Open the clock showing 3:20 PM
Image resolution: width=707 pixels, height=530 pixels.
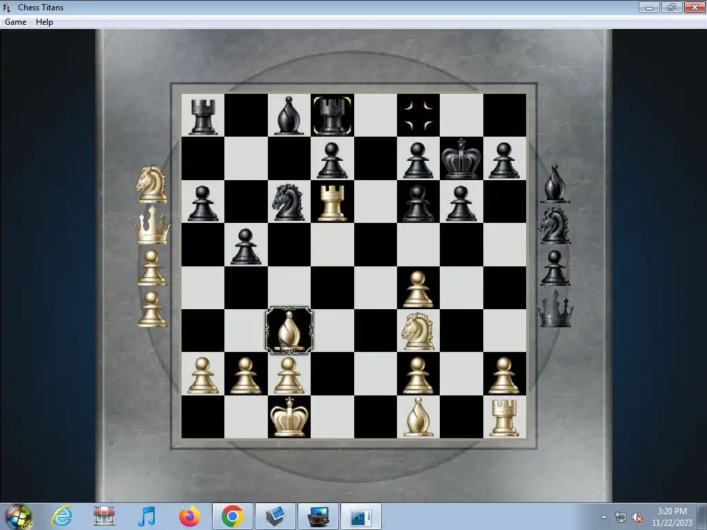coord(672,517)
